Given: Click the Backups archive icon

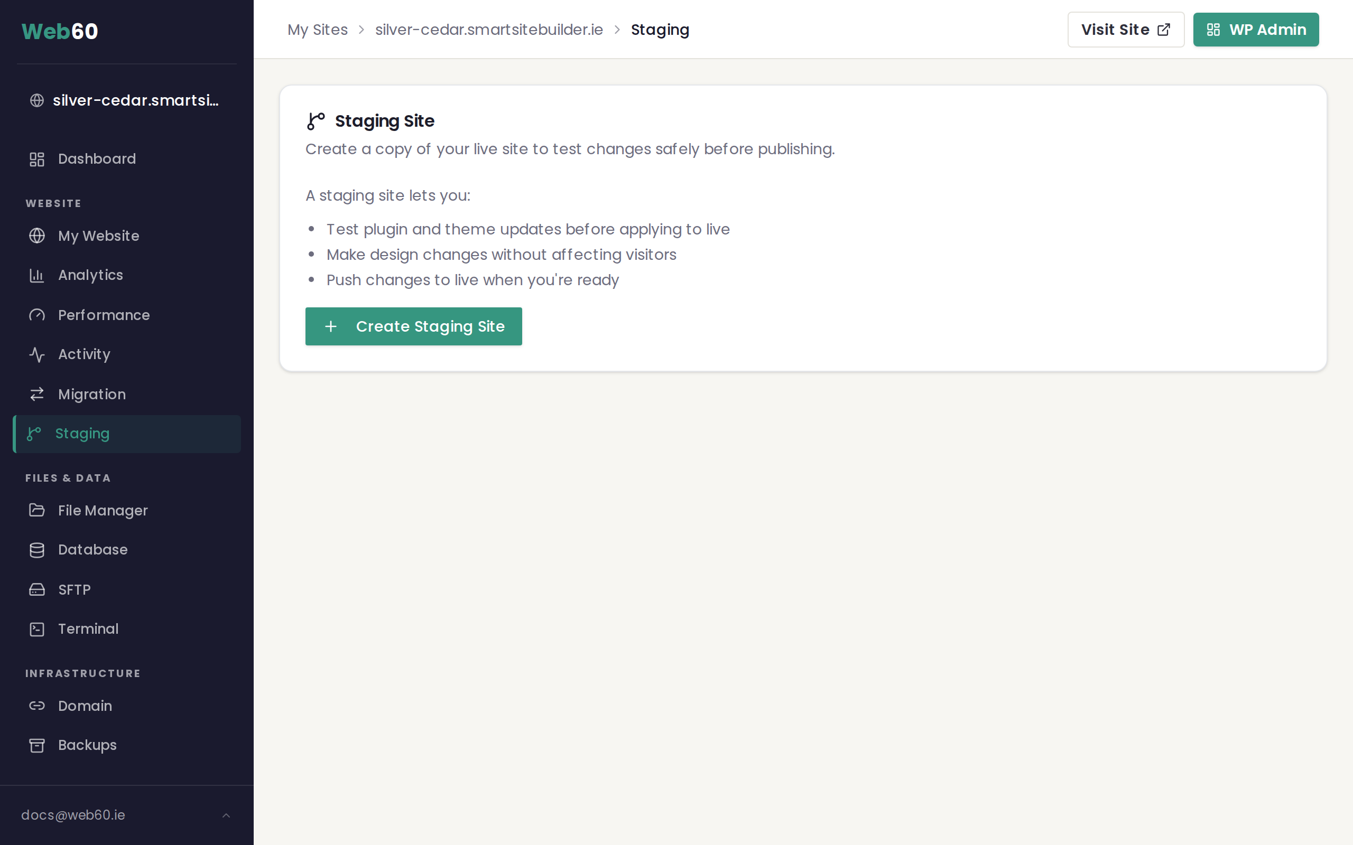Looking at the screenshot, I should click(x=37, y=746).
